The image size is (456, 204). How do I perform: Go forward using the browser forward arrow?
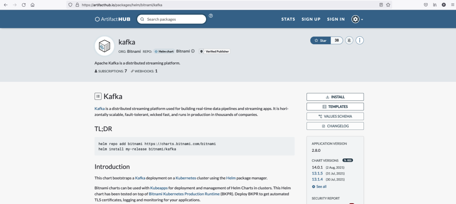pyautogui.click(x=15, y=5)
